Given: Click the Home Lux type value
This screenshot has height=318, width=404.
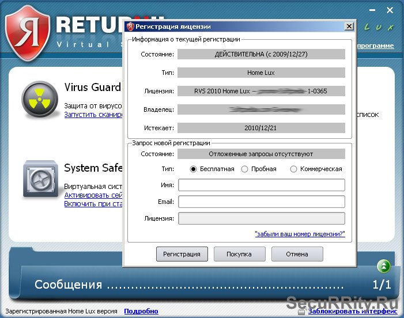Looking at the screenshot, I should tap(261, 73).
